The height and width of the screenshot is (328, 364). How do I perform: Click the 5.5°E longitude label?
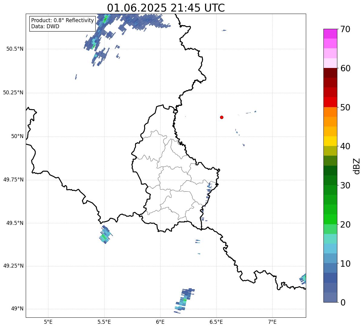tap(104, 322)
